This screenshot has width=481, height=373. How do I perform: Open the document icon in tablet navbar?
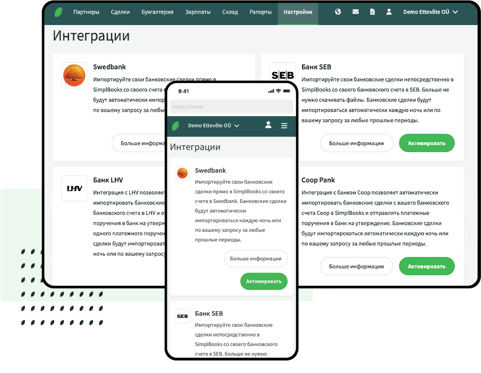pyautogui.click(x=372, y=12)
